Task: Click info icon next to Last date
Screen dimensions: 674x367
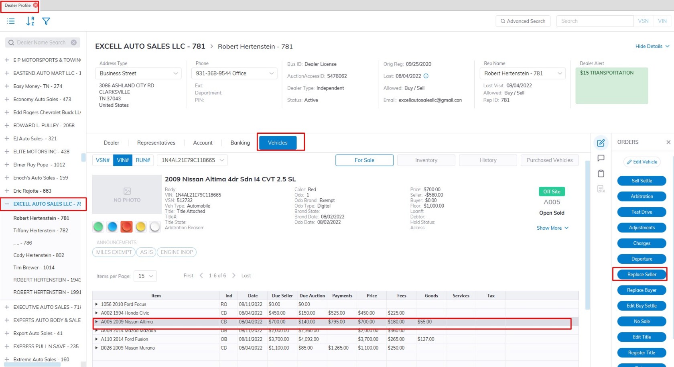Action: pos(426,76)
